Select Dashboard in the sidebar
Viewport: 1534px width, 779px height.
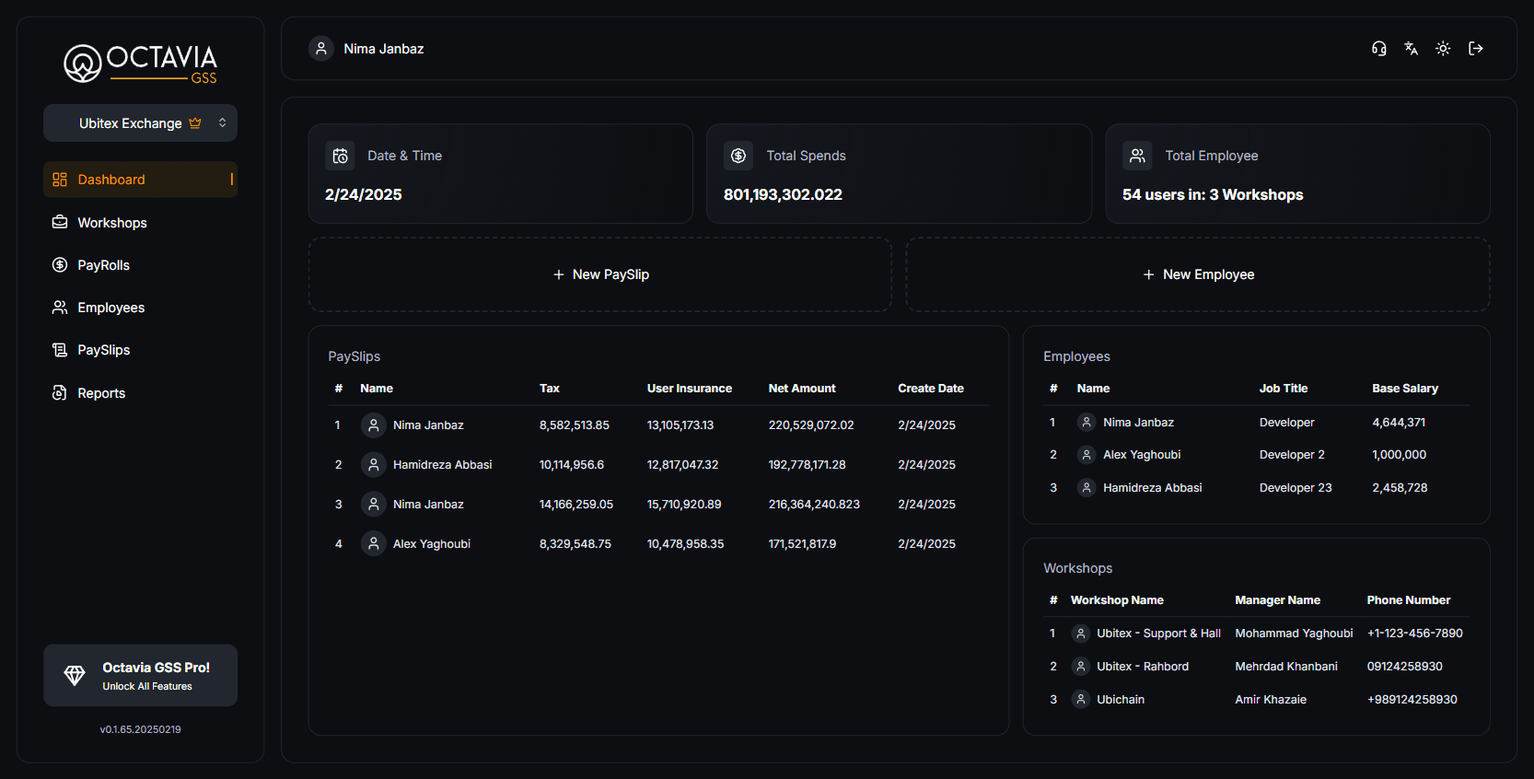click(140, 180)
